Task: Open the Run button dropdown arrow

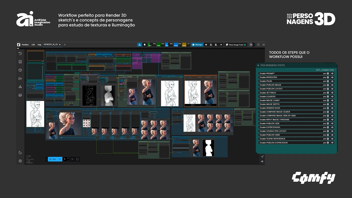Action: 60,159
